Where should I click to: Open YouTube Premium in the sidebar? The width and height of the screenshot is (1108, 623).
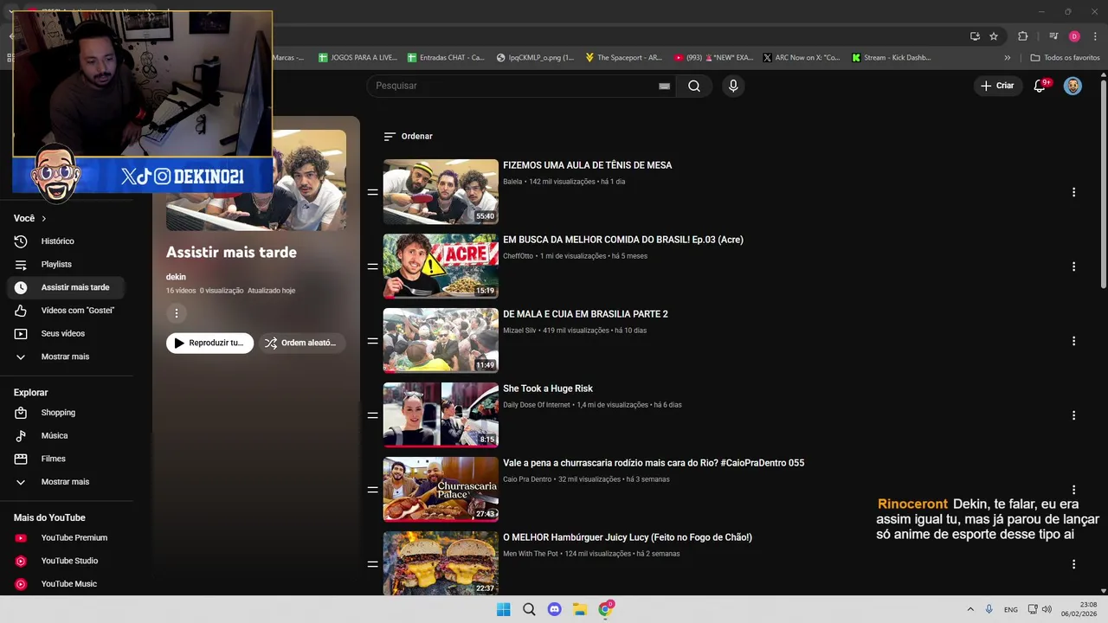66,537
